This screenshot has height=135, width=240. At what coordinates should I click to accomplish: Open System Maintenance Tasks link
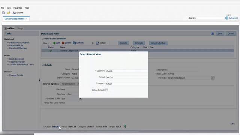point(21,64)
